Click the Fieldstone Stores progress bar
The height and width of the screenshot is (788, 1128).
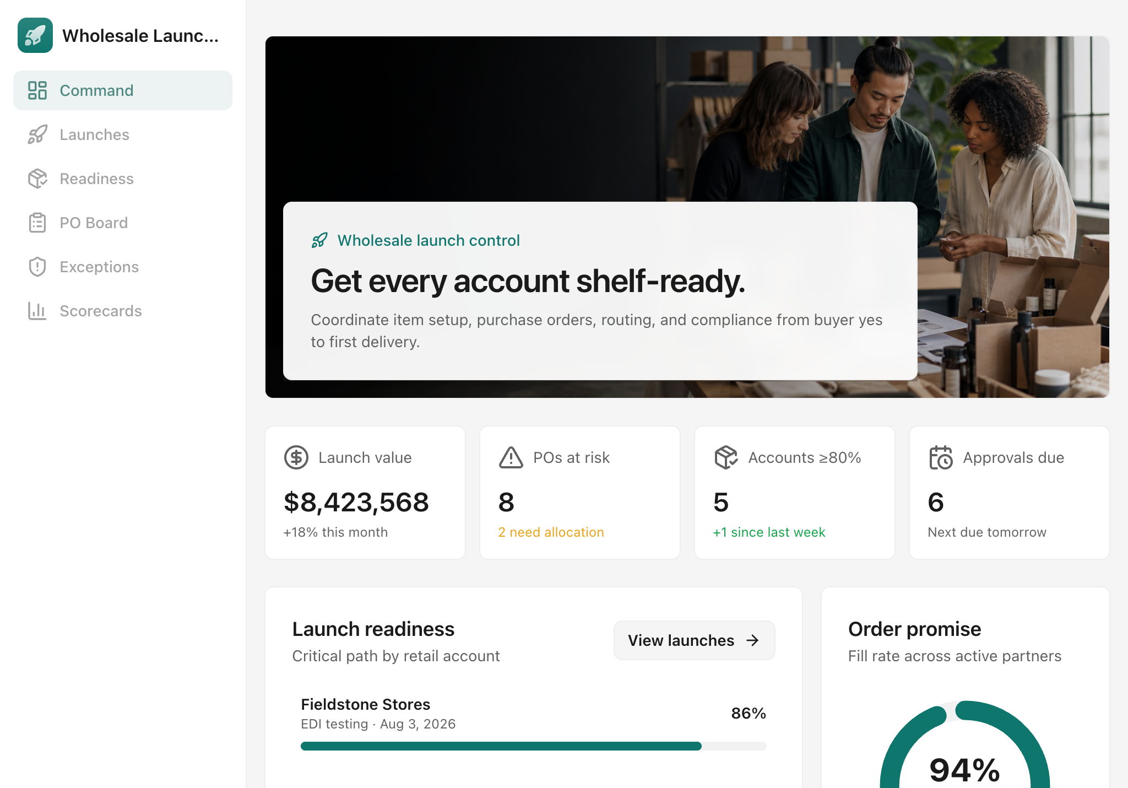click(533, 746)
